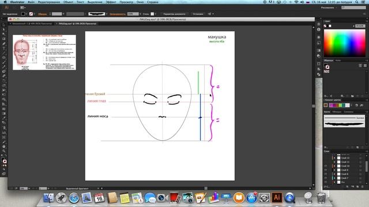Hide the Слой 7 layer
369x207 pixels.
pos(325,178)
